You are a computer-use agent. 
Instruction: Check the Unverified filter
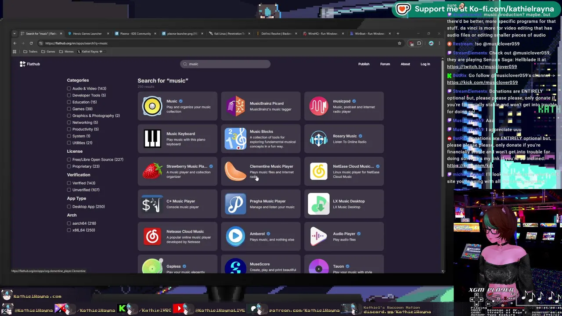pyautogui.click(x=69, y=190)
